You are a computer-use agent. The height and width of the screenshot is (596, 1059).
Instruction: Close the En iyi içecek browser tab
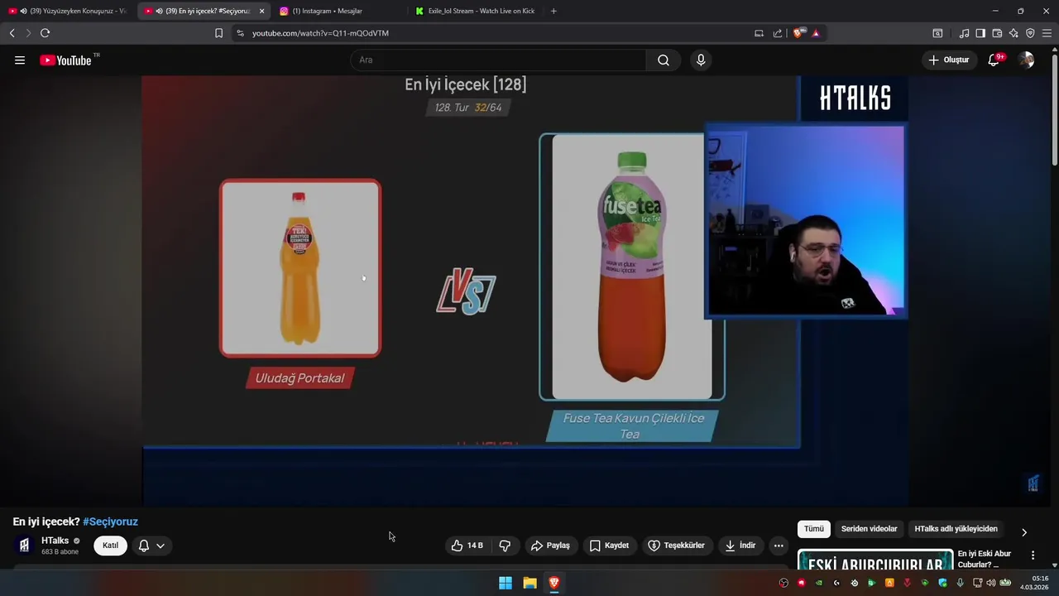[x=261, y=11]
